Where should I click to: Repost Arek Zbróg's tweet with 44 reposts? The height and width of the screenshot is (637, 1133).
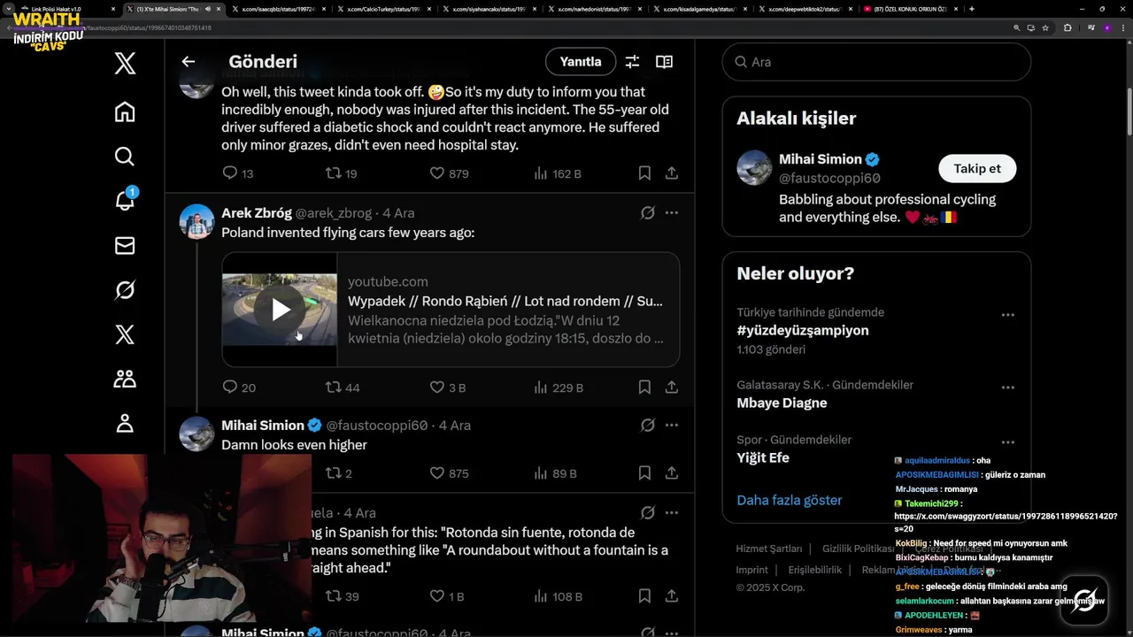343,388
